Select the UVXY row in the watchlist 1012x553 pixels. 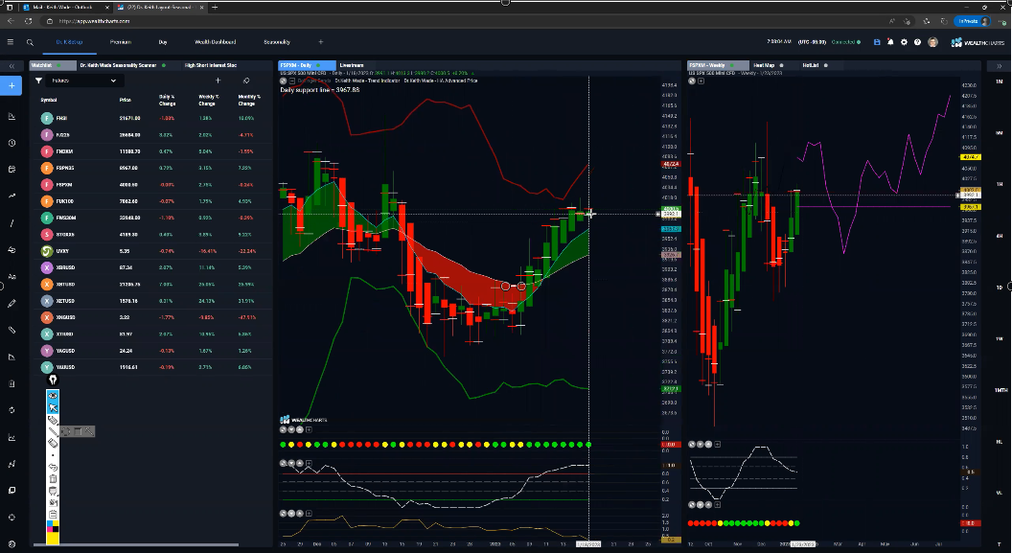pyautogui.click(x=153, y=251)
